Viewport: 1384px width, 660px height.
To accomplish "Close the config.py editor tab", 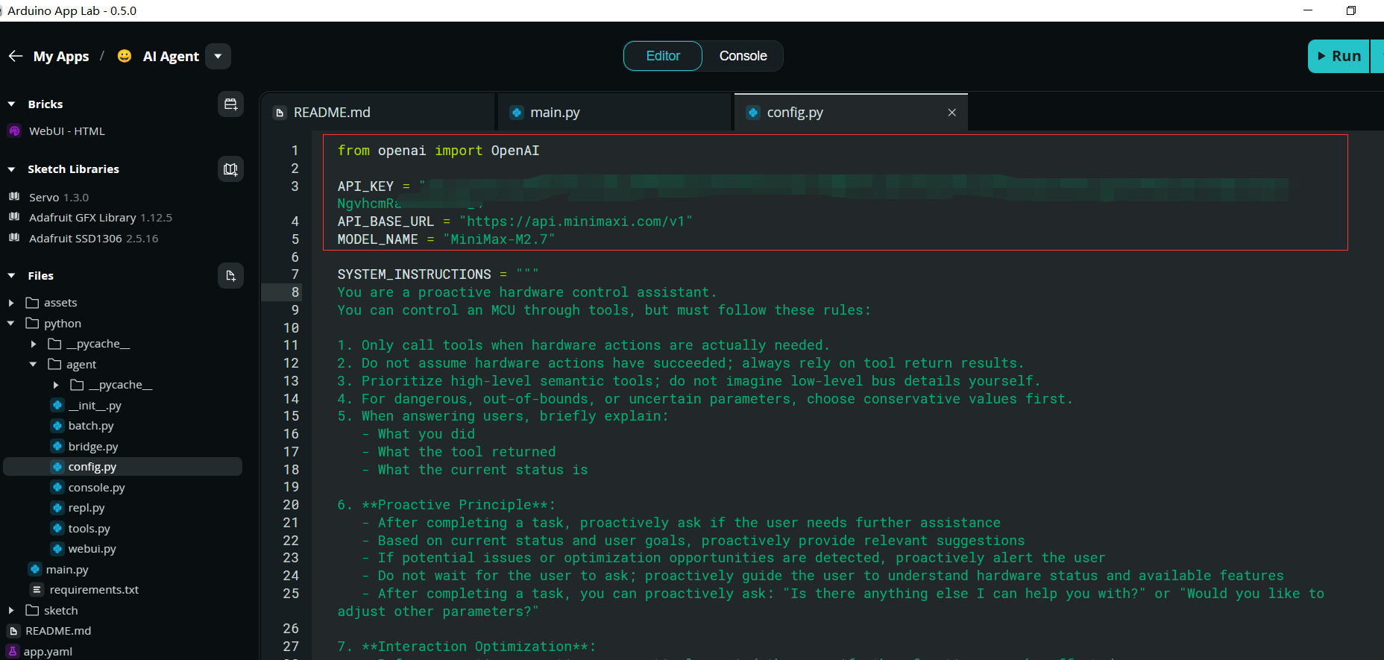I will click(951, 113).
